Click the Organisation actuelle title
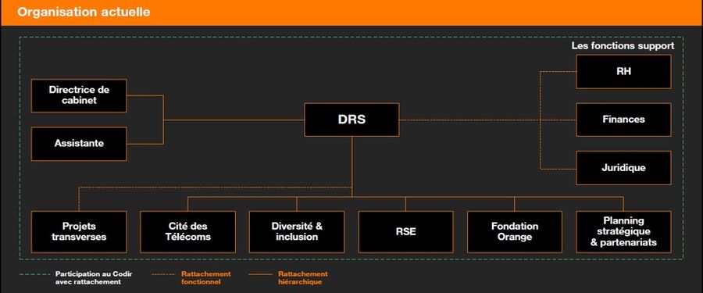 click(x=84, y=13)
